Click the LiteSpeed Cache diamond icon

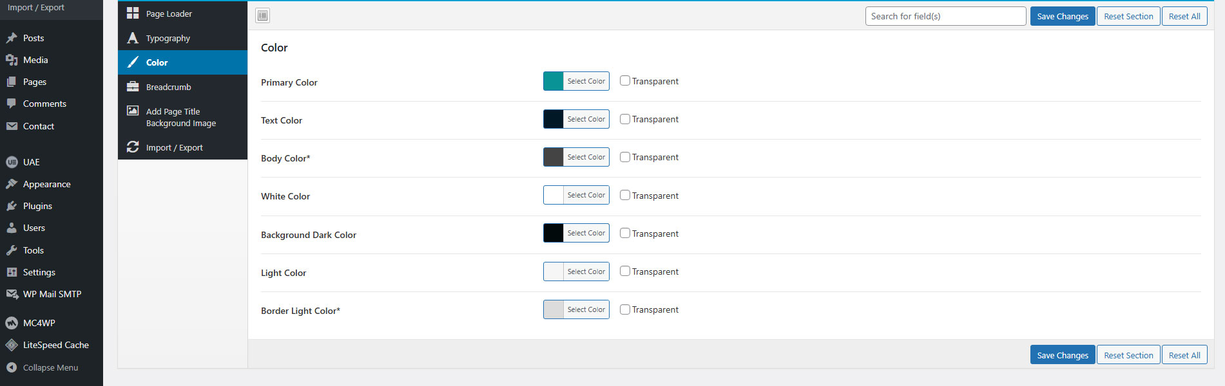pyautogui.click(x=12, y=345)
